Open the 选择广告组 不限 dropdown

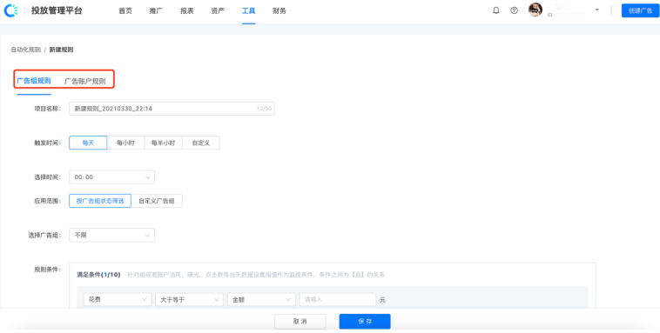[x=112, y=235]
